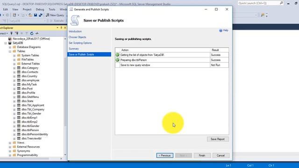Click the activity monitor icon in Object Explorer
Viewport: 299px width, 168px height.
[37, 33]
